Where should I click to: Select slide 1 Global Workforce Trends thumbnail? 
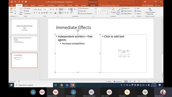[x=24, y=27]
